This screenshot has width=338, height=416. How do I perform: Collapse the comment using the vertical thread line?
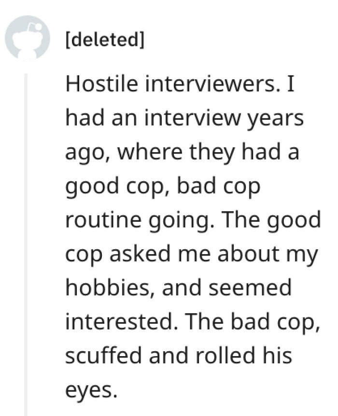tap(26, 244)
